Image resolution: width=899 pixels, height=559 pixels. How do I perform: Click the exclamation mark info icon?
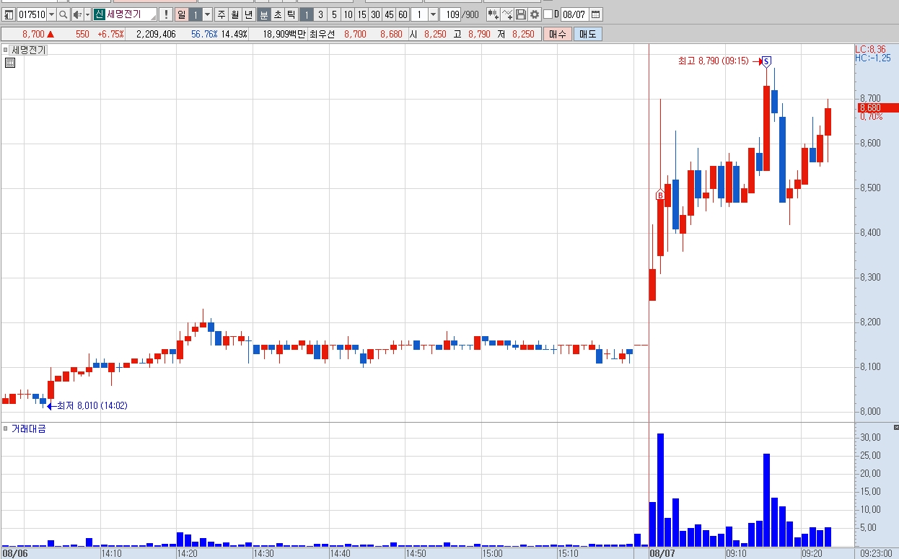pyautogui.click(x=165, y=14)
